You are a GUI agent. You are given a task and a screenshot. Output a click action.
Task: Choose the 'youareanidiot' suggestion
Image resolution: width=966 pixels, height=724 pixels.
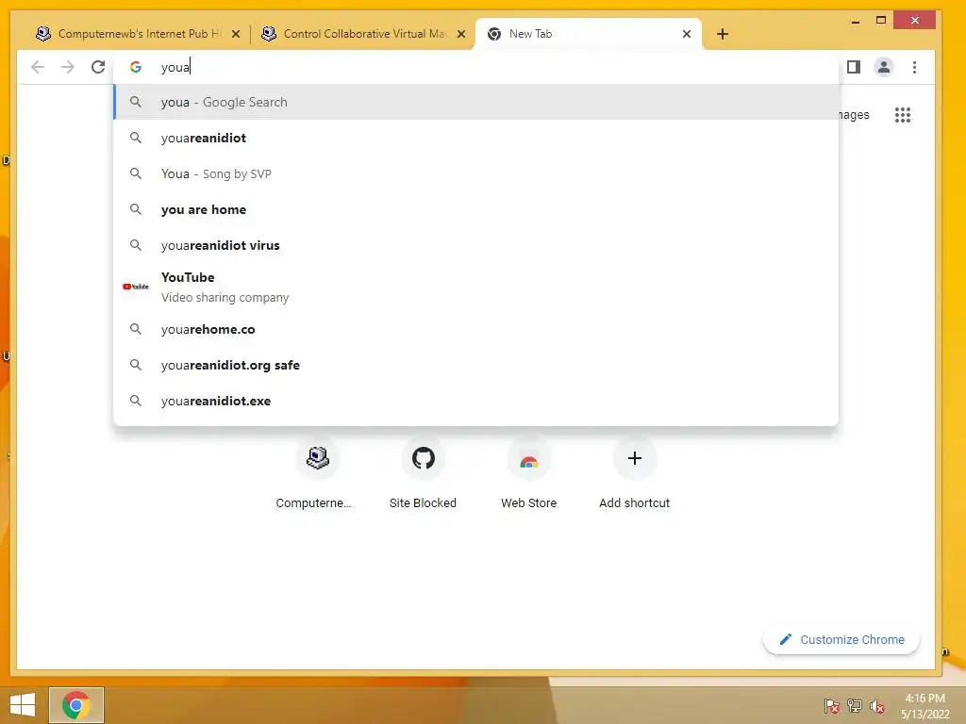[x=475, y=138]
